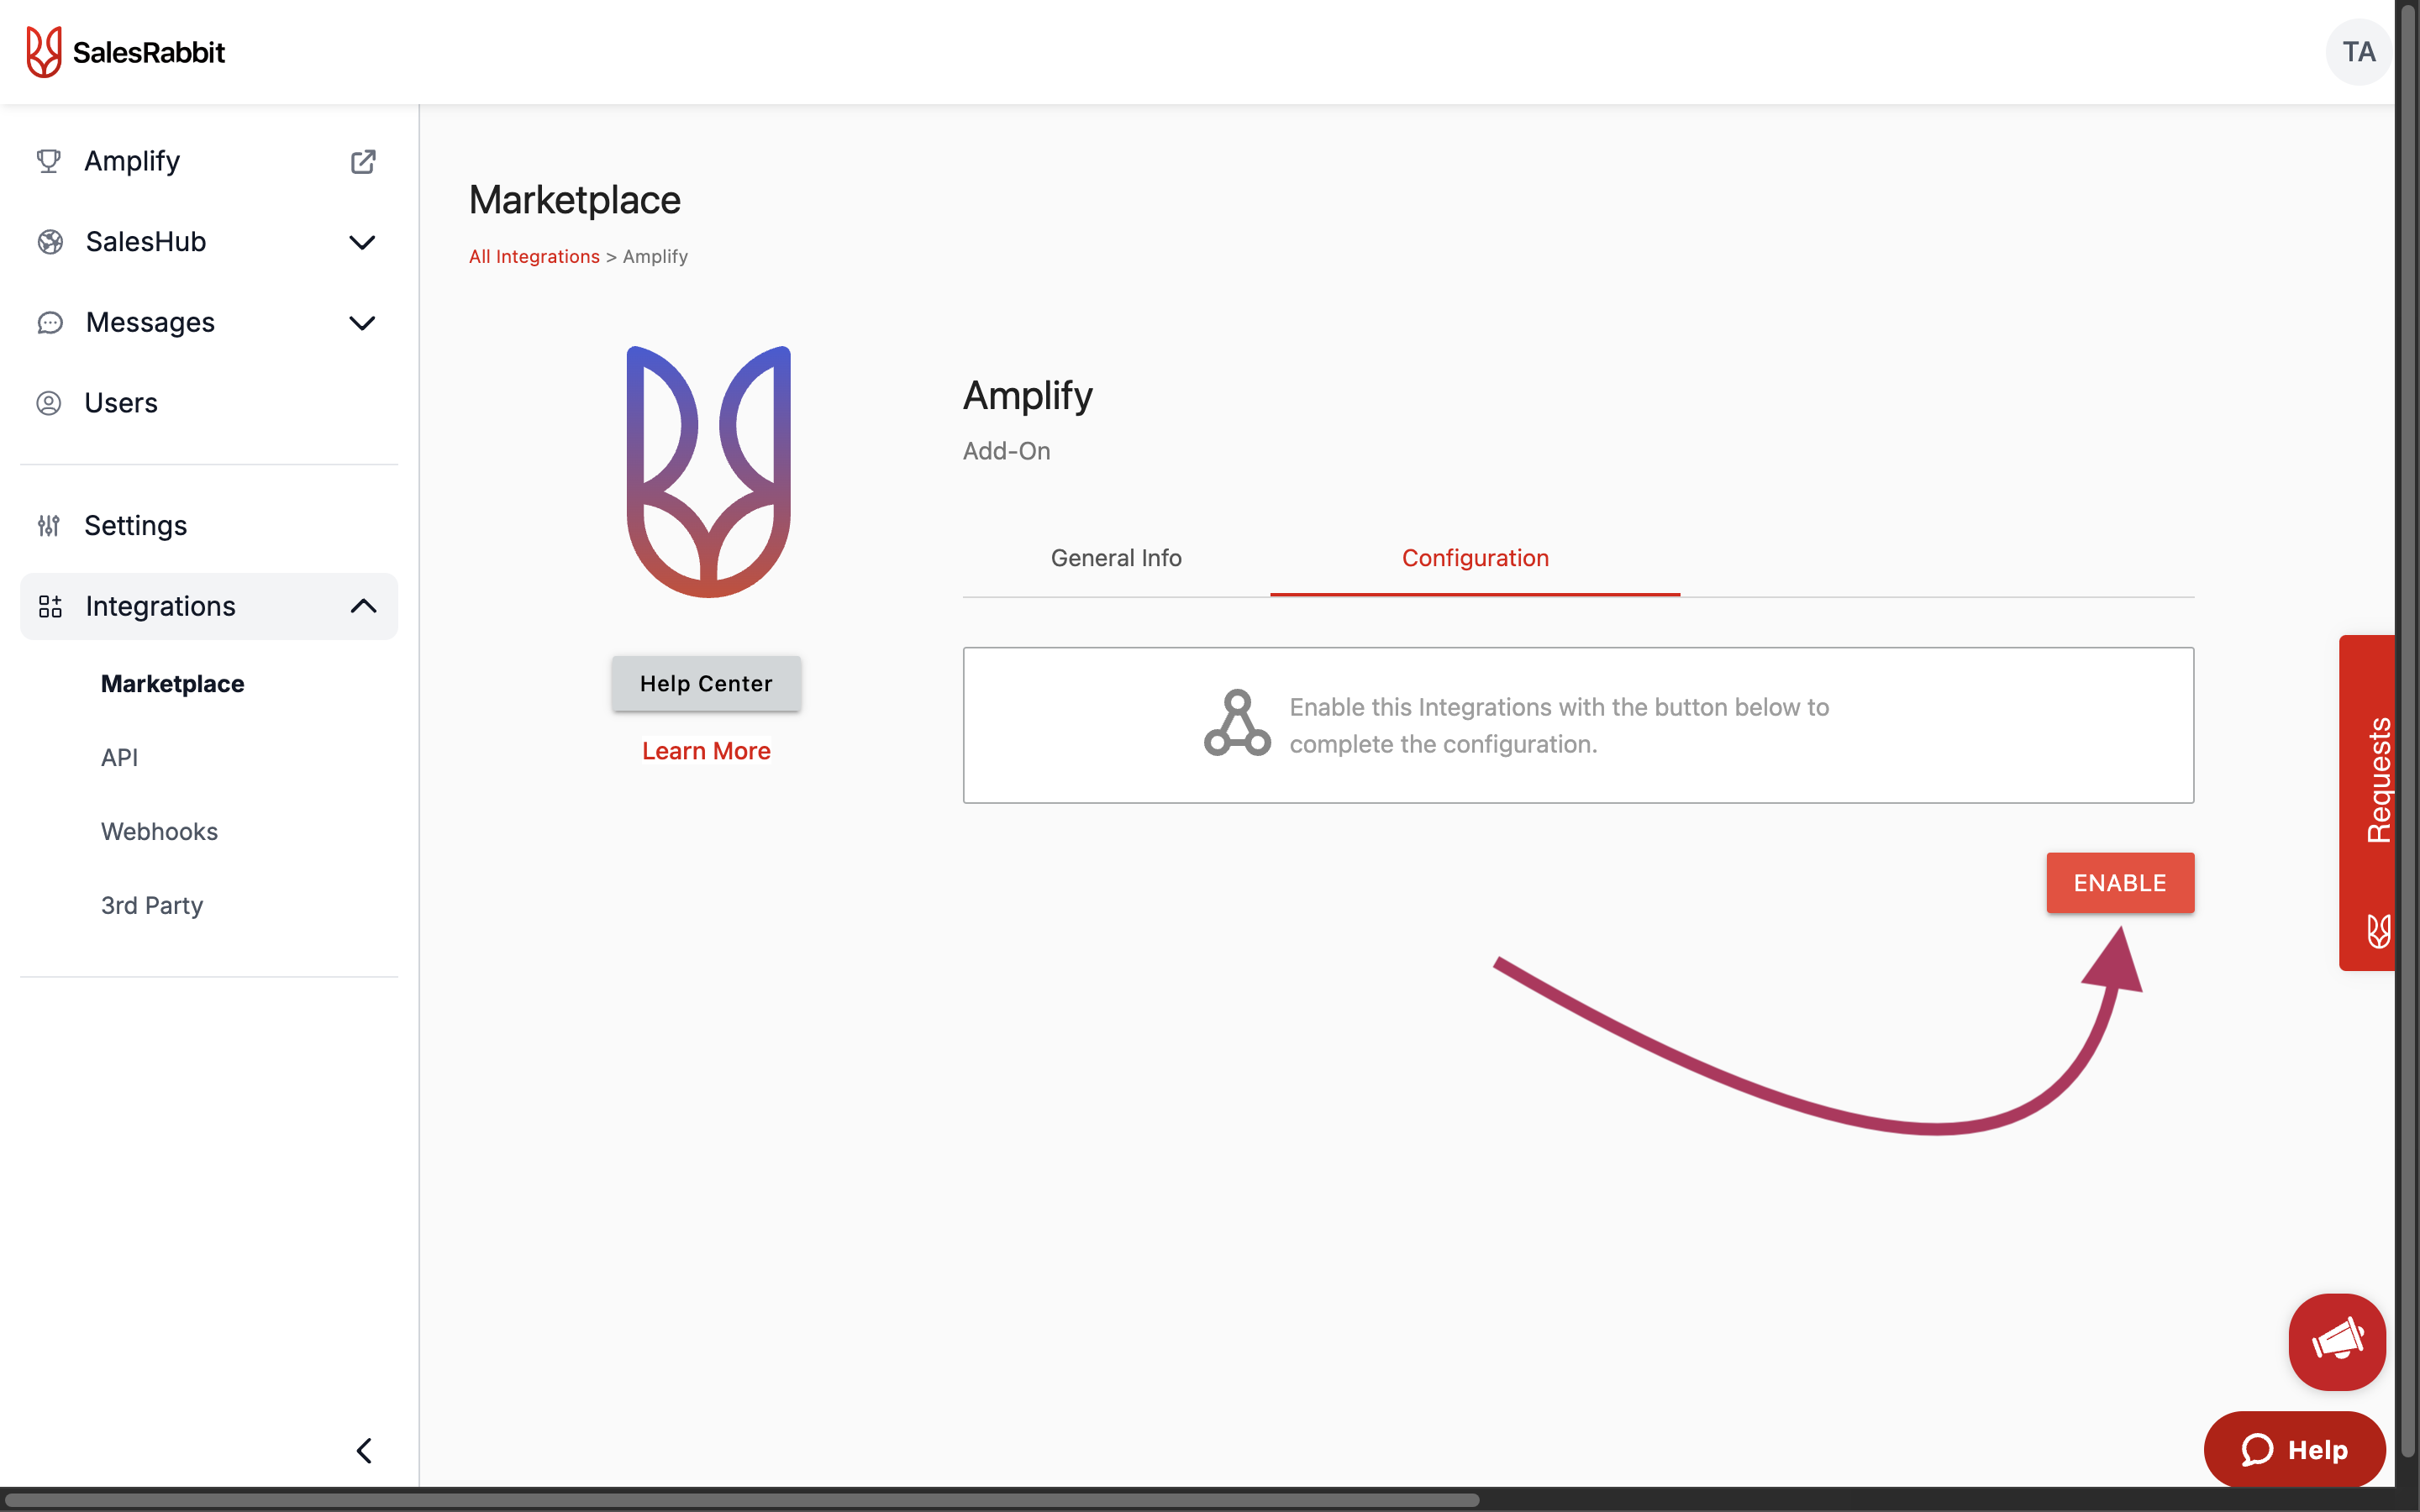Click the 'Enable this Integrations' message text

point(1559,725)
